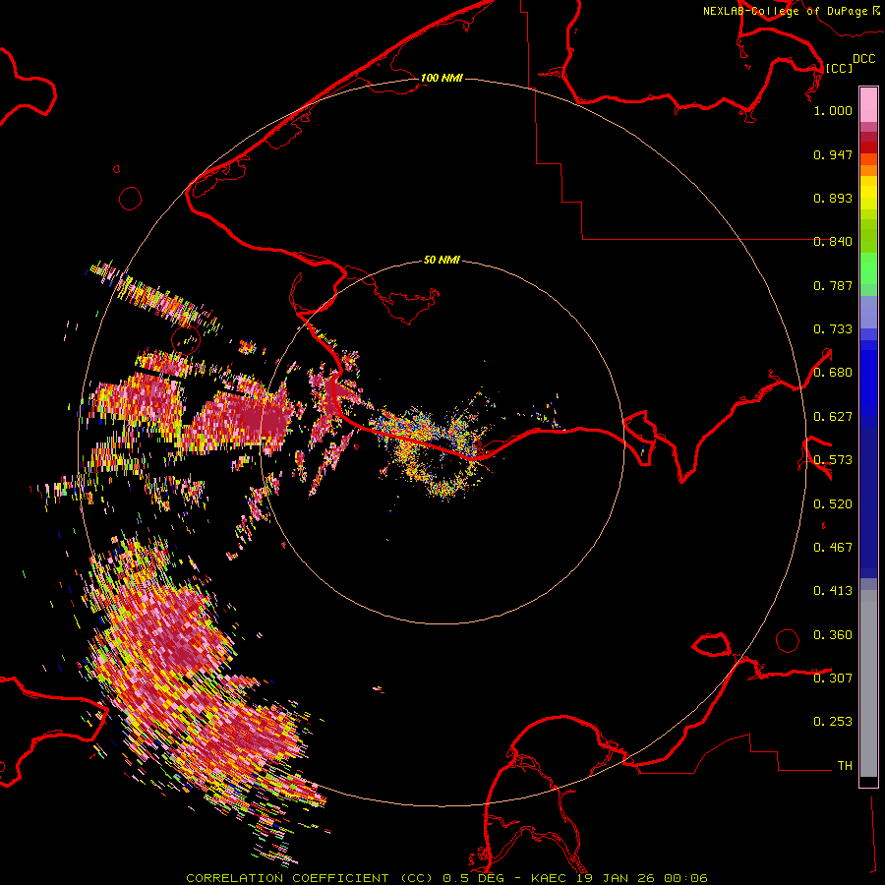
Task: Click the 100 NMI range ring label
Action: 442,78
